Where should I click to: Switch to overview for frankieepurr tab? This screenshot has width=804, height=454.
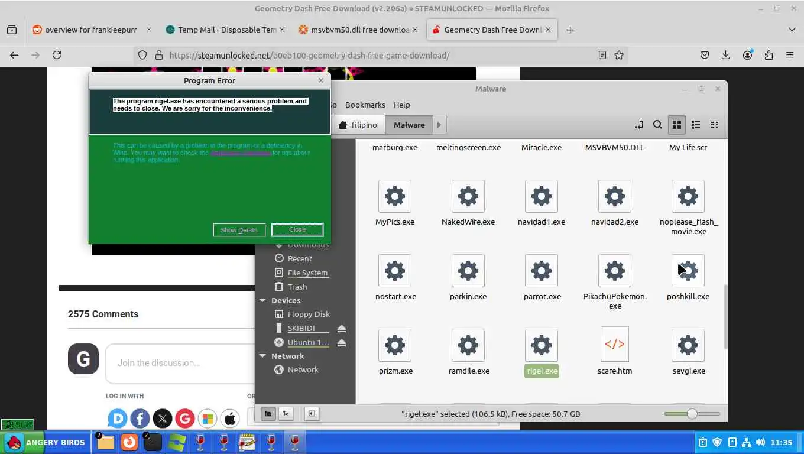(90, 30)
